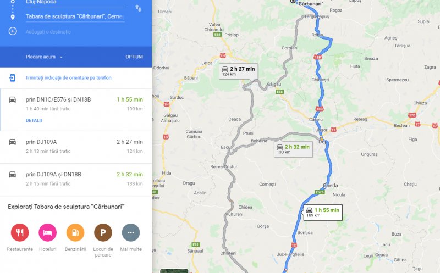Open the Hoteluri category icon

coord(47,232)
